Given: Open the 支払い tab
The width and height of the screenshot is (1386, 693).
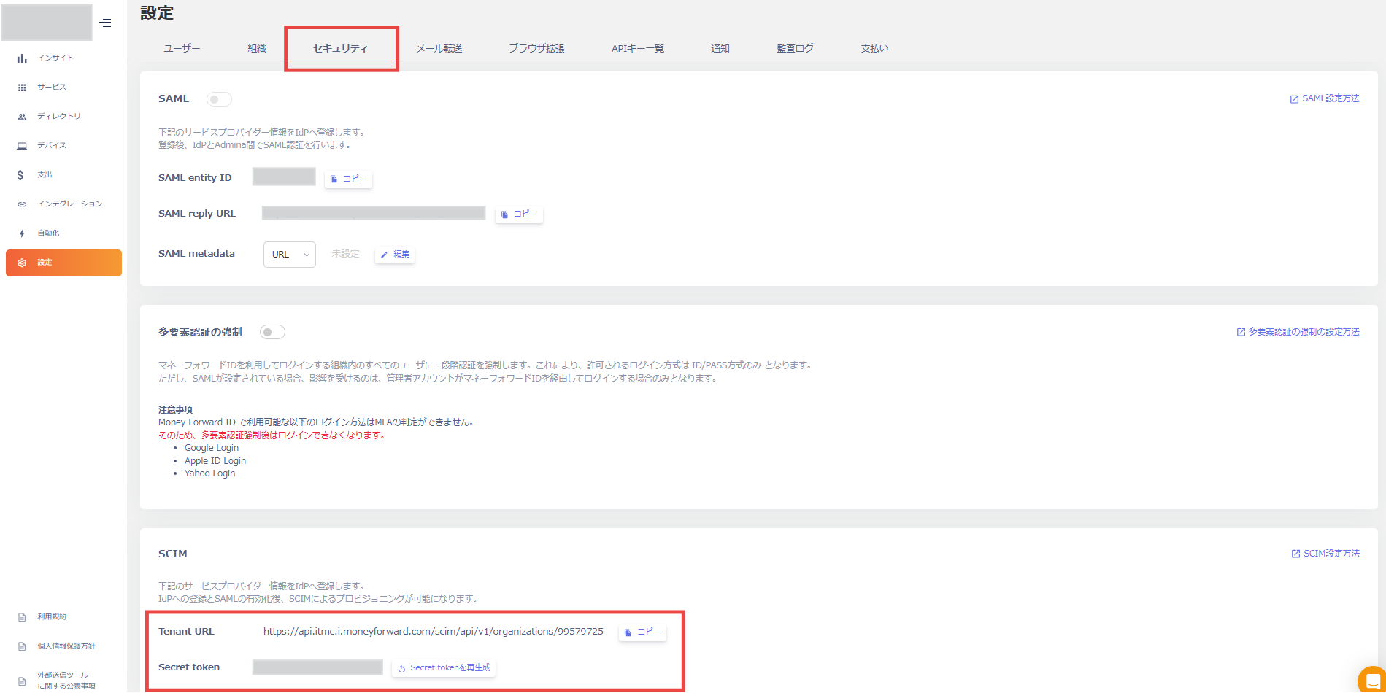Looking at the screenshot, I should [874, 49].
